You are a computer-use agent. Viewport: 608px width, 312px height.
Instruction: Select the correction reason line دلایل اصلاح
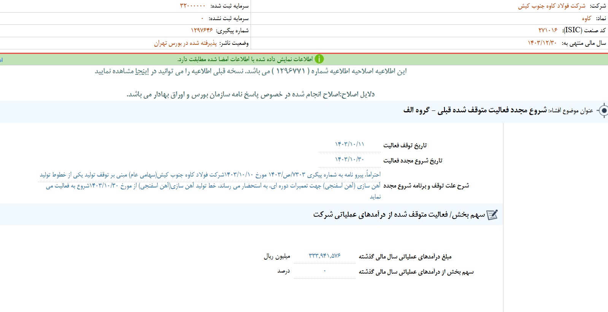[x=251, y=94]
